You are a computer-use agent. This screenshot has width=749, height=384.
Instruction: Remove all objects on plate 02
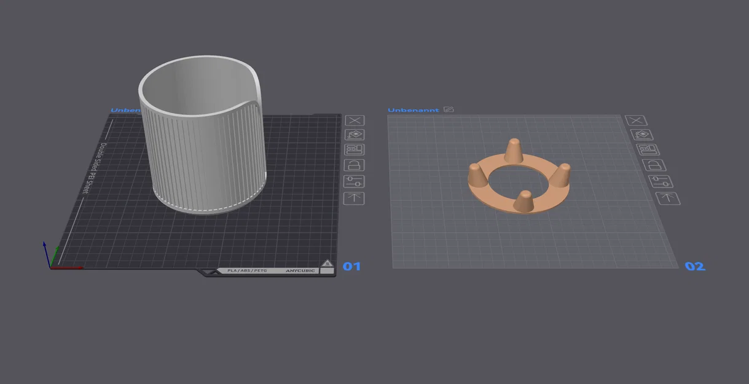pyautogui.click(x=637, y=120)
